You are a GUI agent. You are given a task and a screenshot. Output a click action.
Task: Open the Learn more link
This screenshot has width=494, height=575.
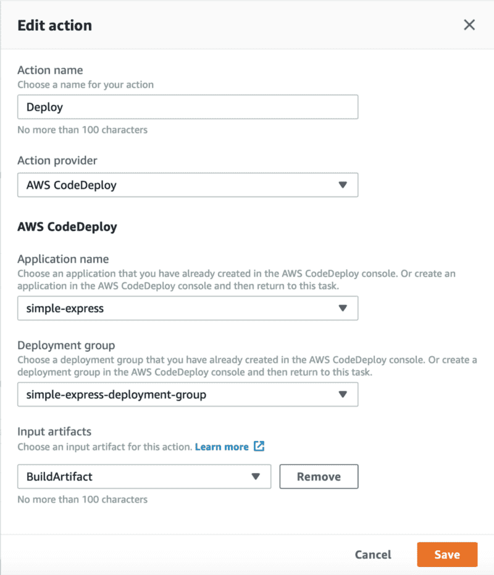pyautogui.click(x=222, y=447)
